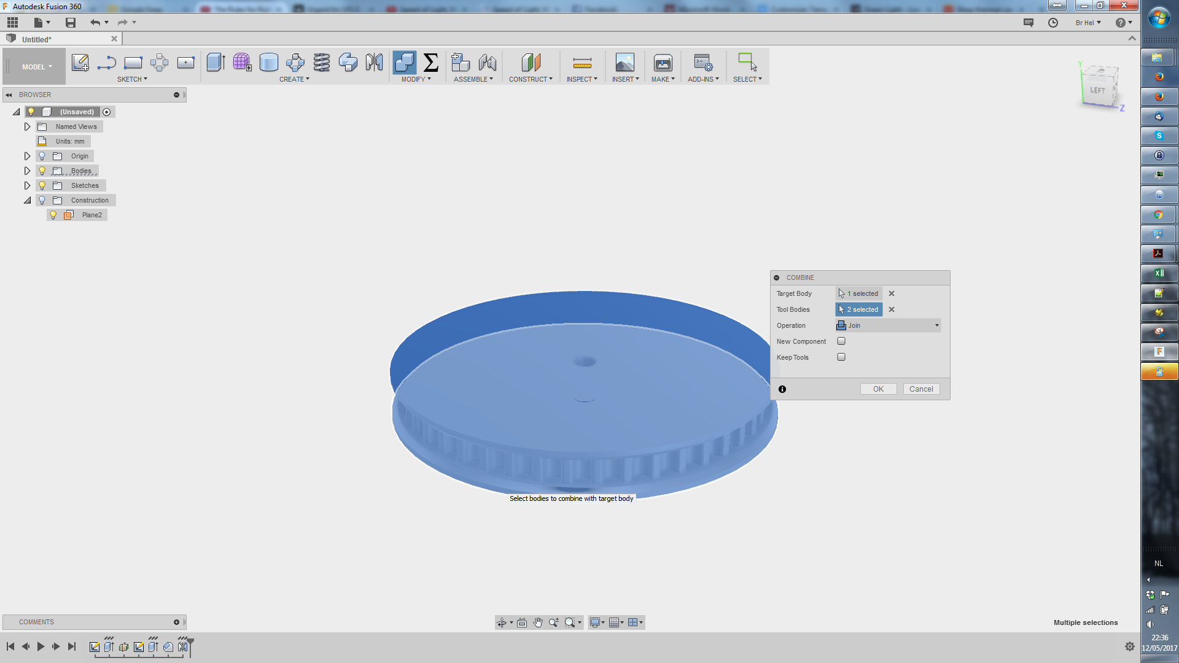
Task: Click the Modify tool icon
Action: coord(404,63)
